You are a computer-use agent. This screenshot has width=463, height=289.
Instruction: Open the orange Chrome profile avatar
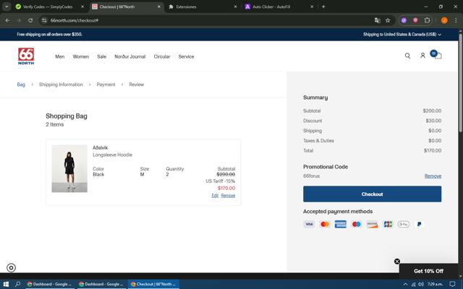pos(444,20)
